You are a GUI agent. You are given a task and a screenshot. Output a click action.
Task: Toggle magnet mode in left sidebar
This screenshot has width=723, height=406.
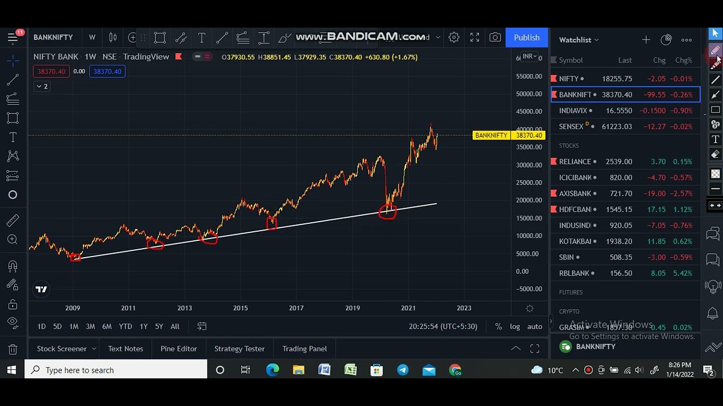pos(12,266)
